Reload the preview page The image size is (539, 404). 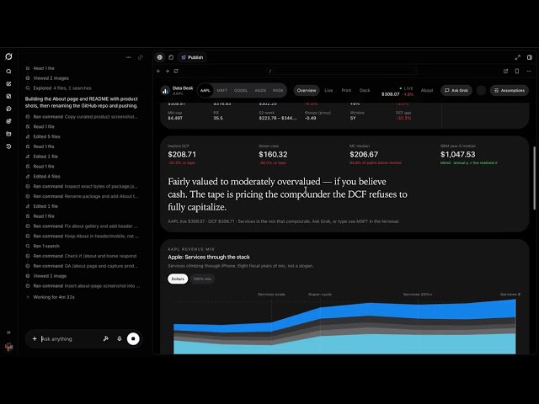click(x=176, y=71)
